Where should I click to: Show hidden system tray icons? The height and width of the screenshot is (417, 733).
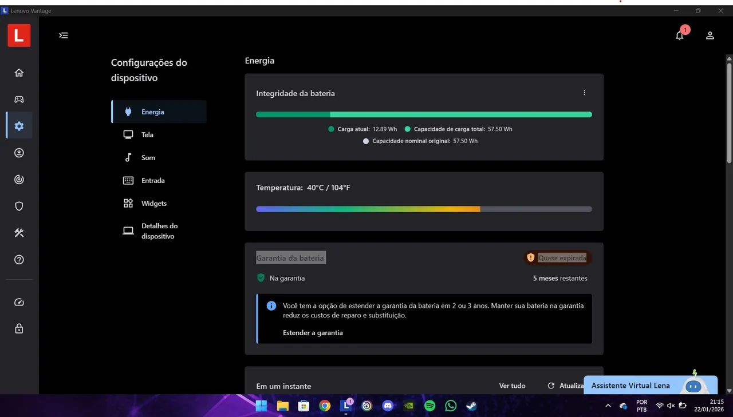point(608,406)
